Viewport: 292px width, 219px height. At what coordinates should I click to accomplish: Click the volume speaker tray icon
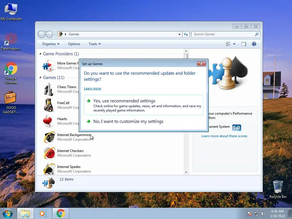coord(263,214)
